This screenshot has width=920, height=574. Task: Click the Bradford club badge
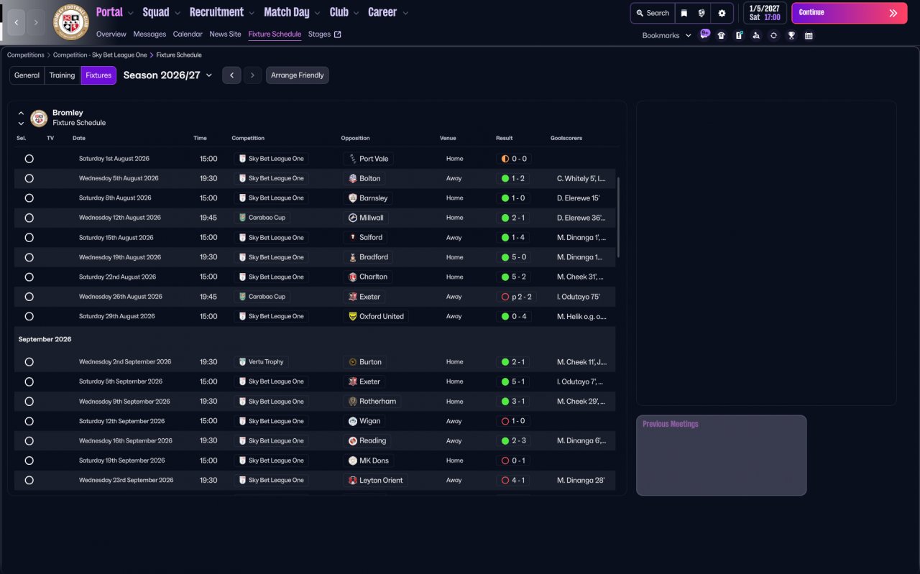[352, 257]
